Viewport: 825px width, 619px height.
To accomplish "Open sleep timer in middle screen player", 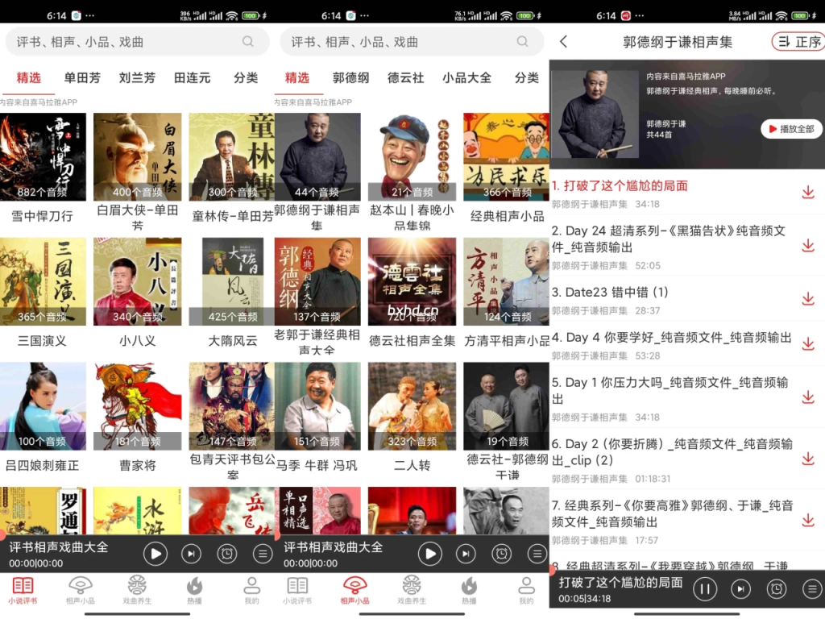I will coord(501,554).
